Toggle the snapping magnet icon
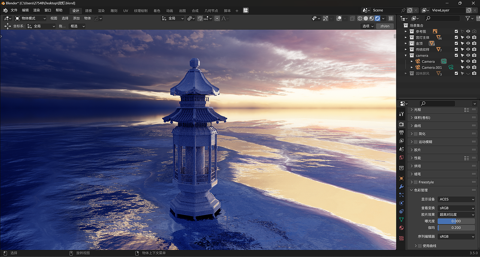The image size is (480, 257). 200,18
